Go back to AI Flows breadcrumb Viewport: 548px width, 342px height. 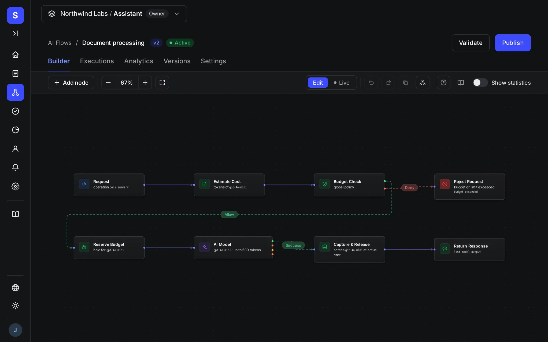click(x=60, y=43)
